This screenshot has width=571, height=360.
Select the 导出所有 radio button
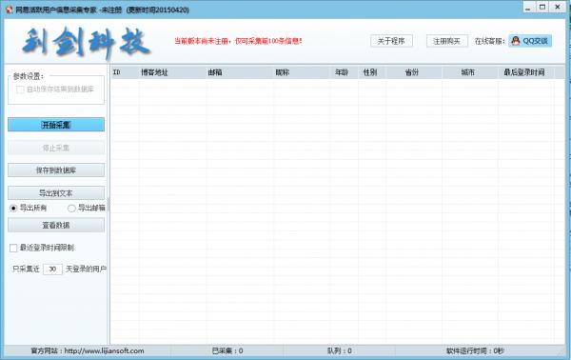click(x=14, y=208)
